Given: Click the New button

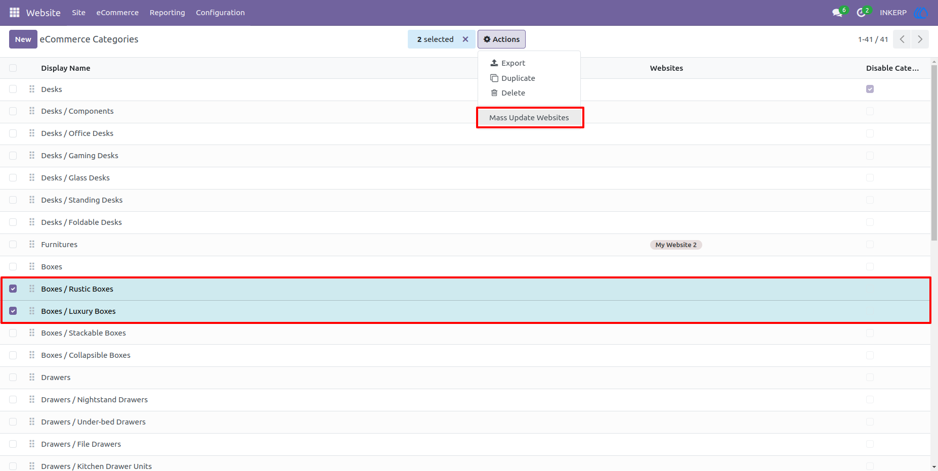Looking at the screenshot, I should [23, 39].
